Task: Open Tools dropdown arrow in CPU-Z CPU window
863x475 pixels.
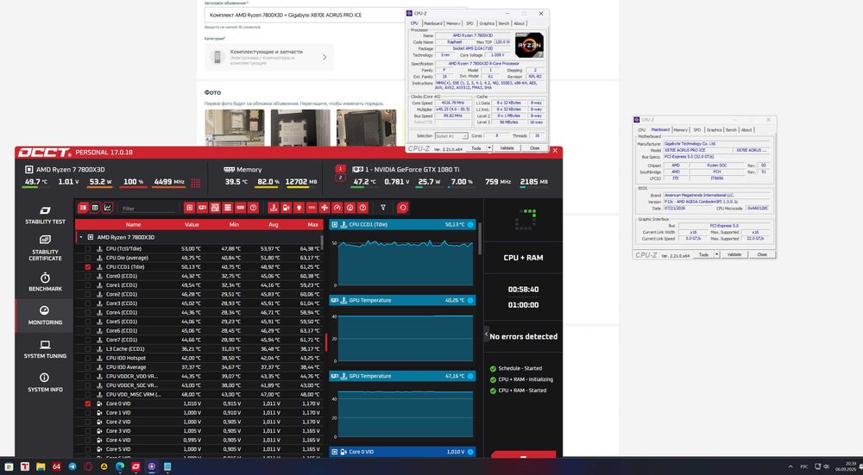Action: coord(489,148)
